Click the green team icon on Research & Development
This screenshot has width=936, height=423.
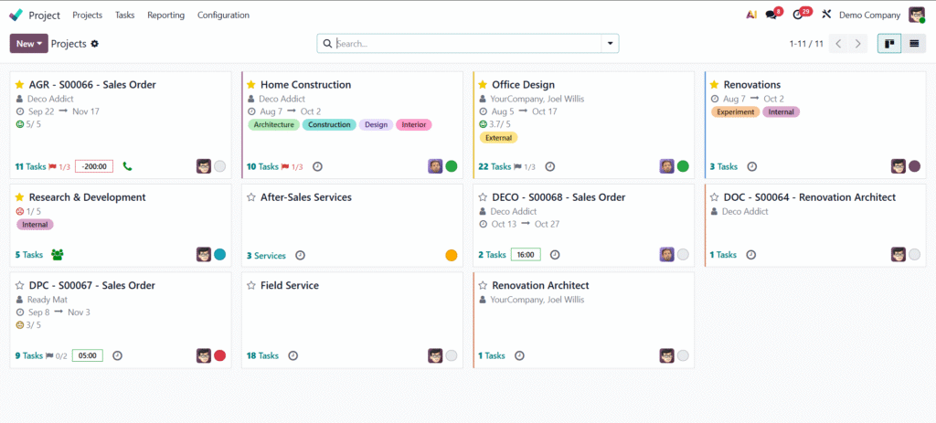point(58,255)
